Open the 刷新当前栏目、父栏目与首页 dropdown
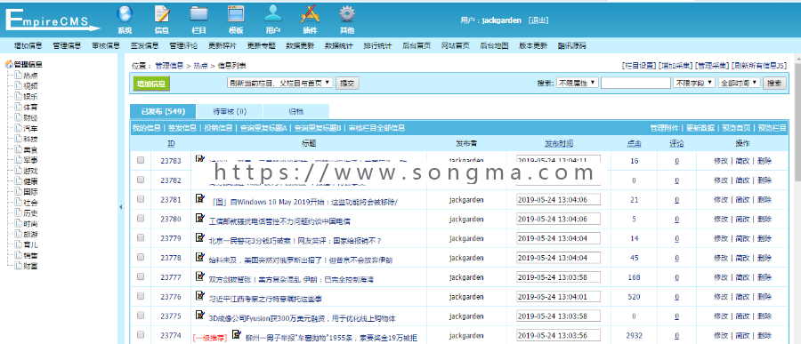 pos(279,83)
